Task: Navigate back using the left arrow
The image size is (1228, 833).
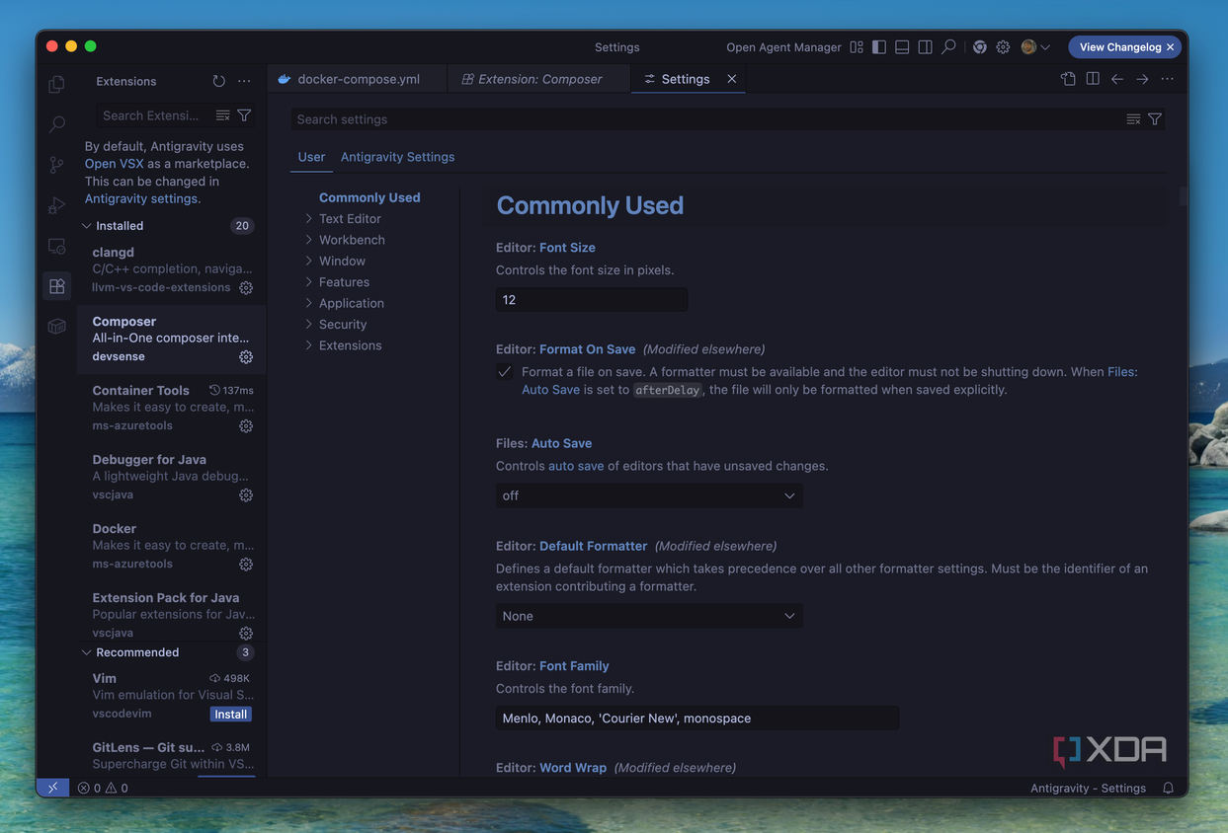Action: click(x=1117, y=79)
